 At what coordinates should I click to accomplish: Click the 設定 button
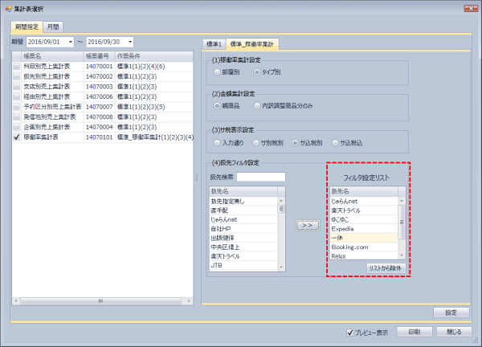pyautogui.click(x=451, y=313)
